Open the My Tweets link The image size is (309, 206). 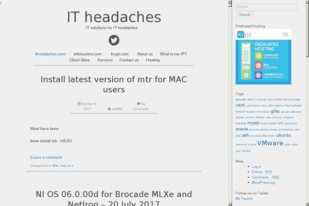click(x=244, y=198)
